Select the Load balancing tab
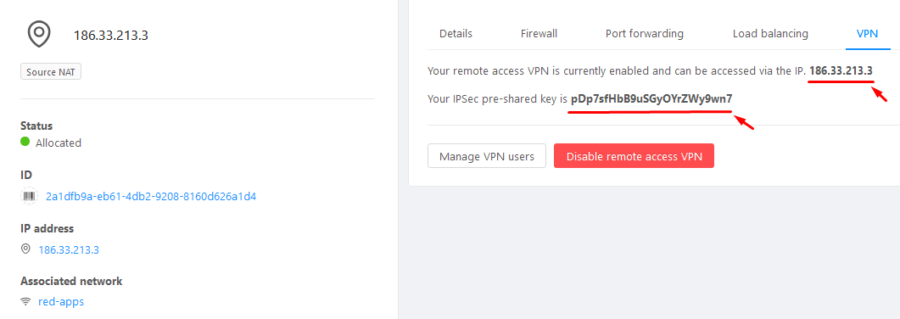 click(x=770, y=33)
